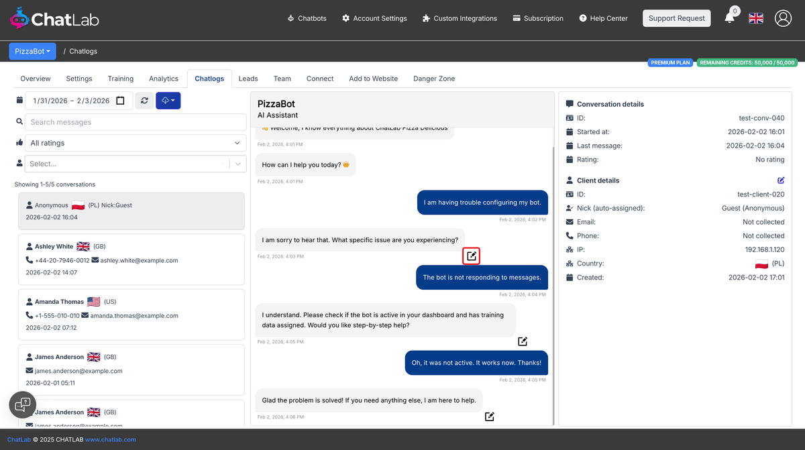805x450 pixels.
Task: Edit the 'I understand. Please check' reply
Action: [x=523, y=341]
